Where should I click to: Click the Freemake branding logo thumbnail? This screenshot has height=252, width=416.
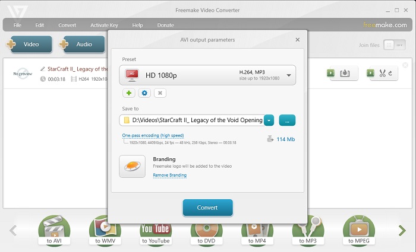pos(132,166)
